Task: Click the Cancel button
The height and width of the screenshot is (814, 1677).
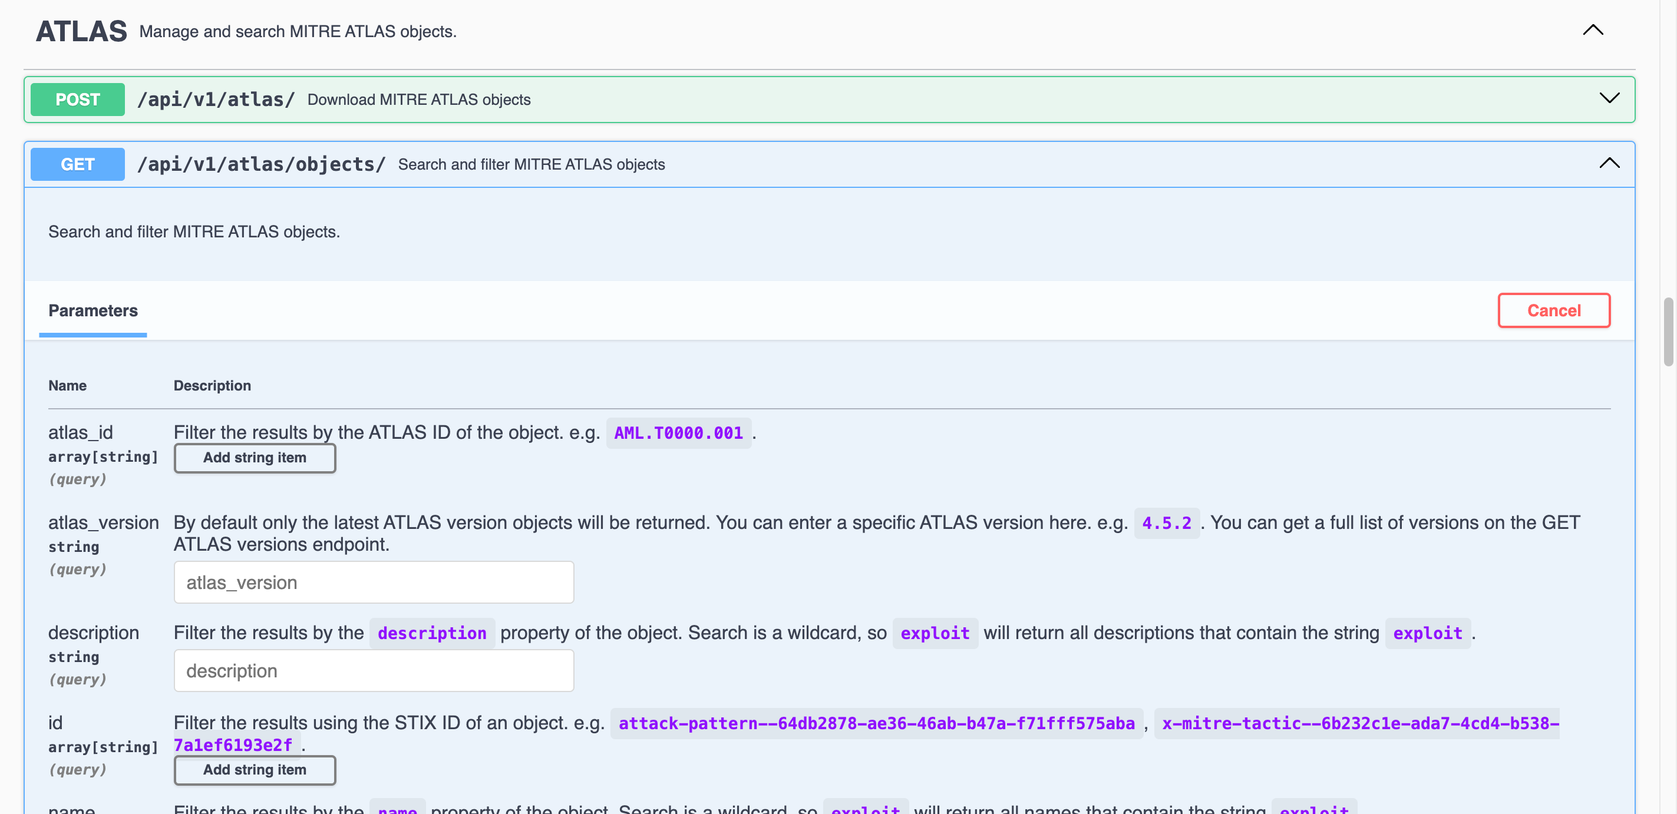Action: tap(1554, 310)
